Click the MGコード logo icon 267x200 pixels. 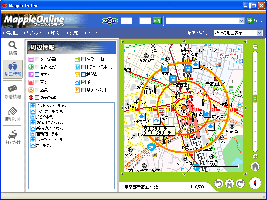(x=110, y=21)
